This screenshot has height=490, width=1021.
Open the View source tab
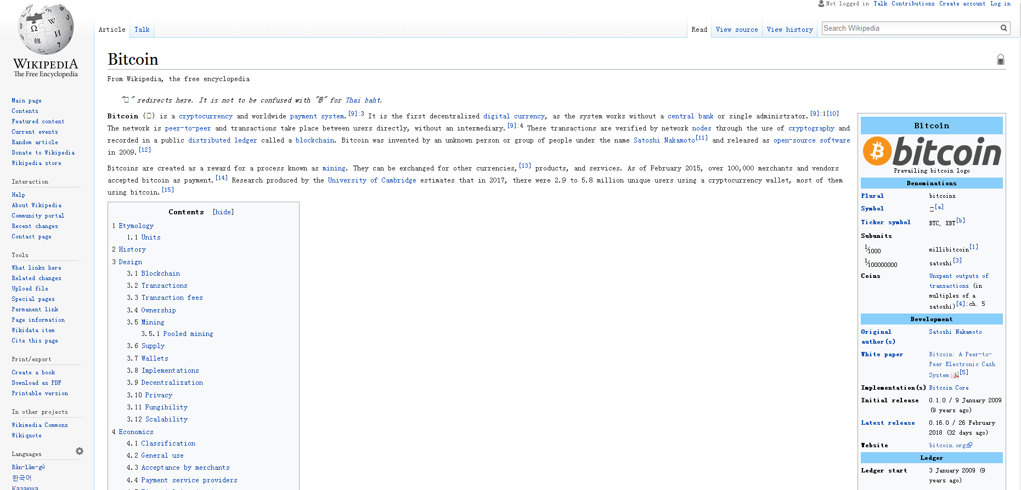point(737,30)
